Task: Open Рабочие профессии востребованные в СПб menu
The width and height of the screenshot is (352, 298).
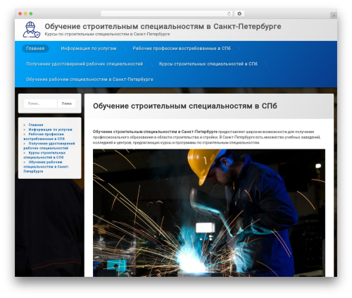Action: click(x=182, y=49)
